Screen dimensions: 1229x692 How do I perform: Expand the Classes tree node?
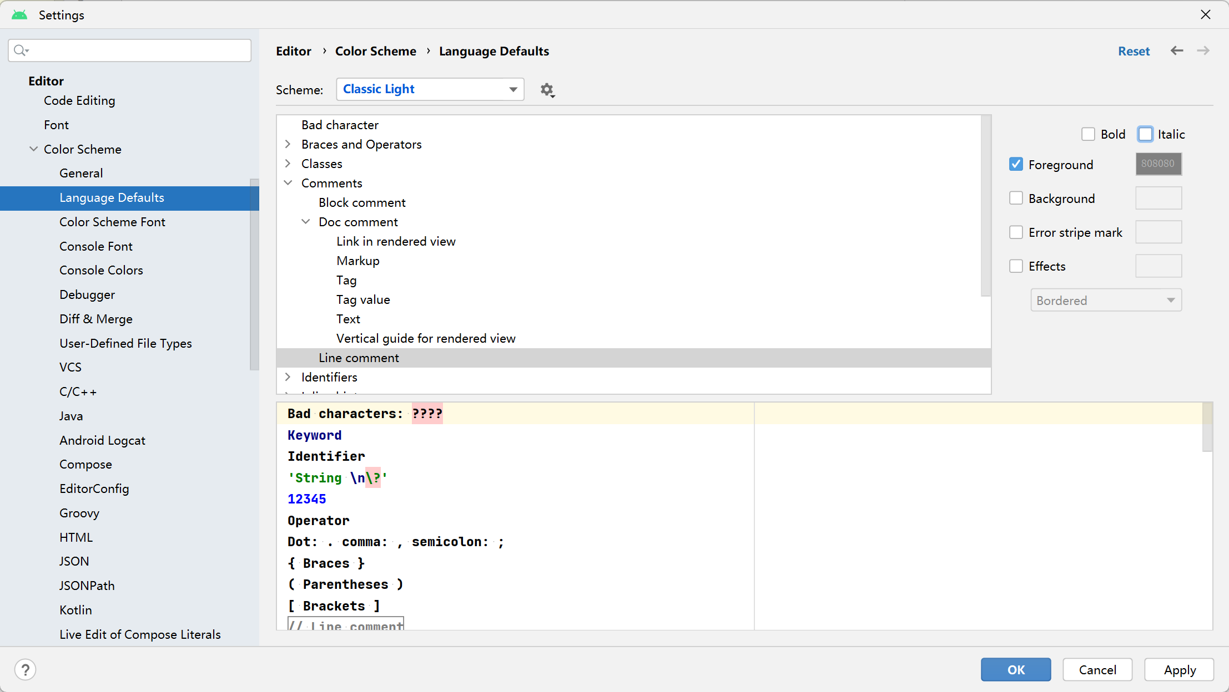click(x=288, y=164)
